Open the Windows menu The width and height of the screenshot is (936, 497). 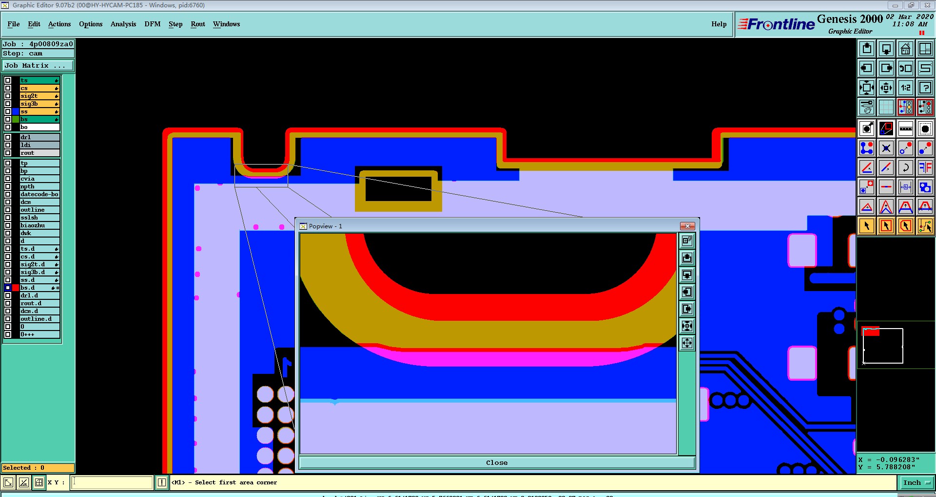tap(227, 24)
